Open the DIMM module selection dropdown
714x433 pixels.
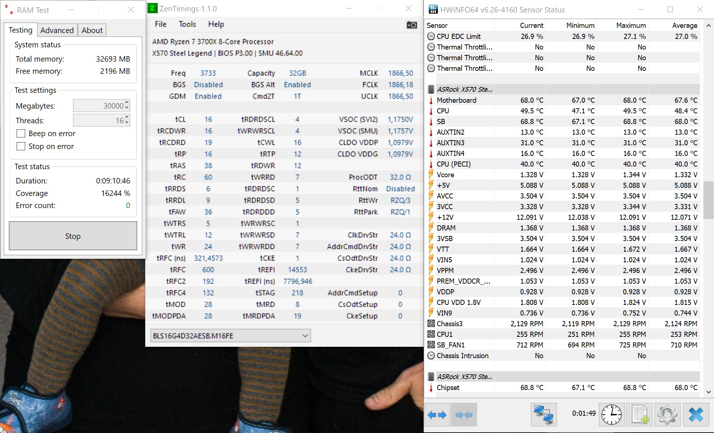230,336
